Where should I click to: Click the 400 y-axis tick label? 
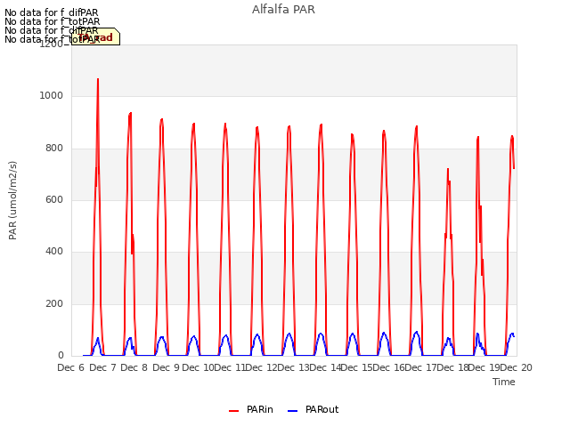[54, 251]
